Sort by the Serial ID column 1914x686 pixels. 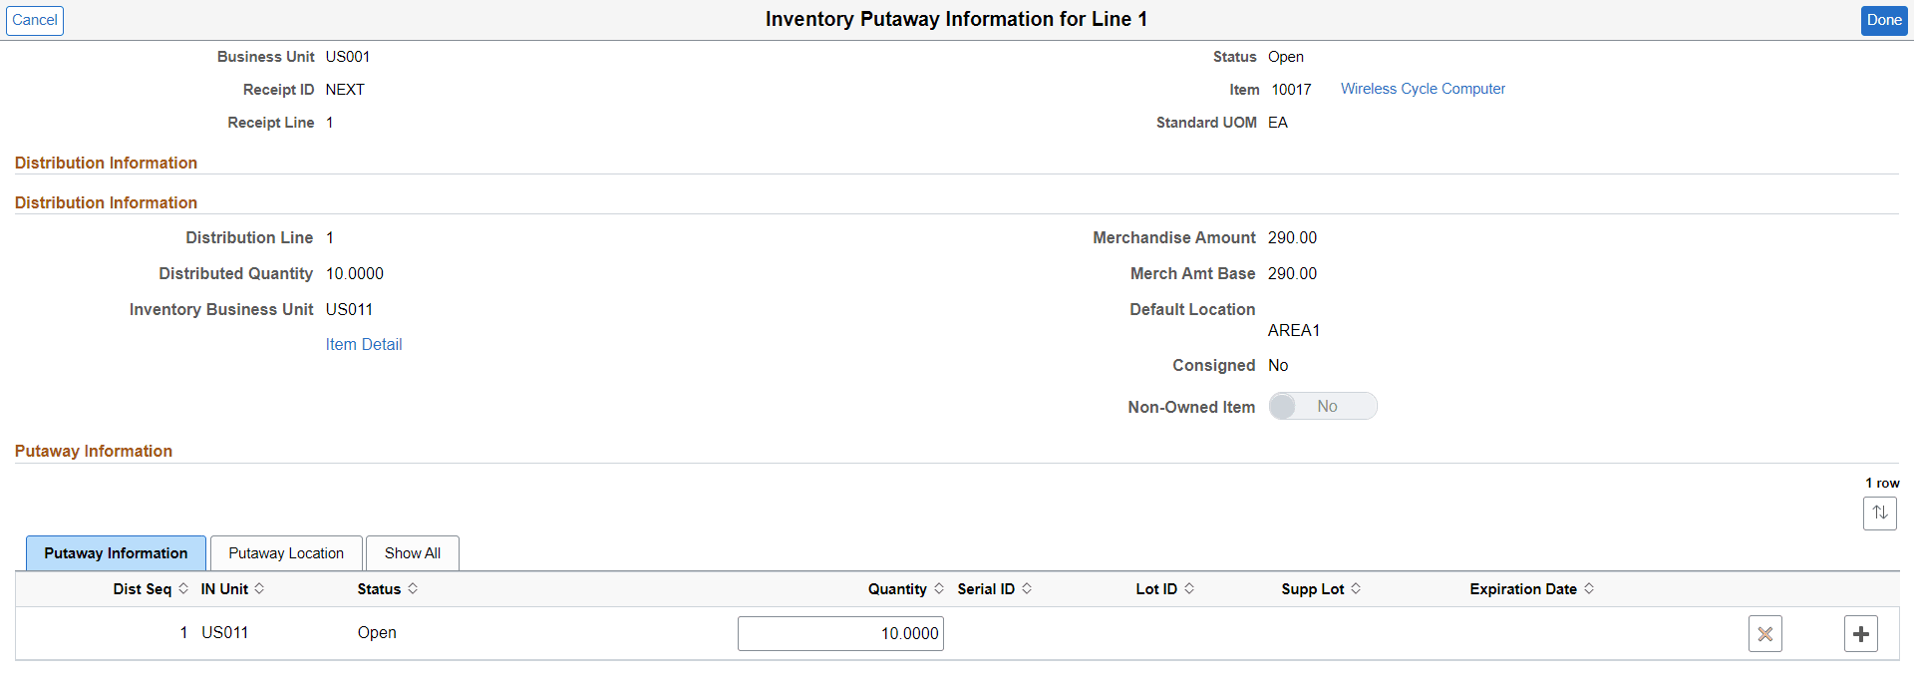pos(1028,588)
